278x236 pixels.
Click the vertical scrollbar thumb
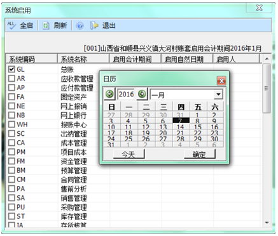pyautogui.click(x=267, y=88)
